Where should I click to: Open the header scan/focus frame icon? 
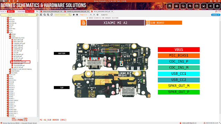coord(204,6)
